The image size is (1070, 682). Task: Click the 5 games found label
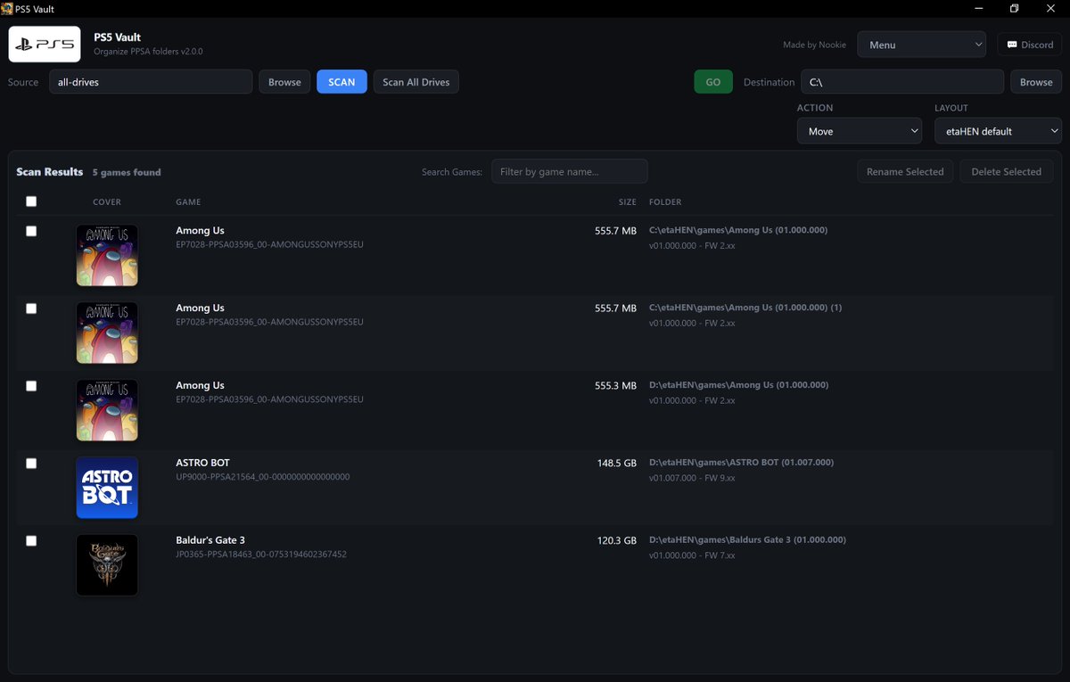point(127,172)
